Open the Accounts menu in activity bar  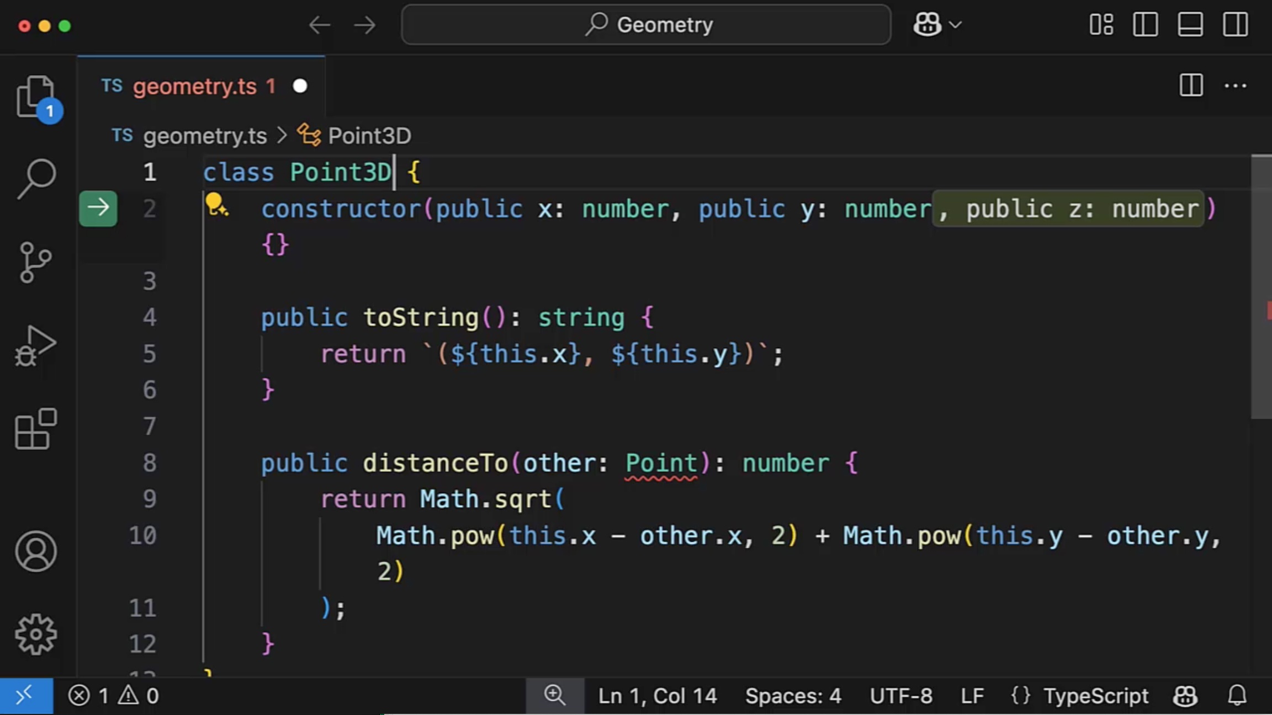(x=35, y=551)
